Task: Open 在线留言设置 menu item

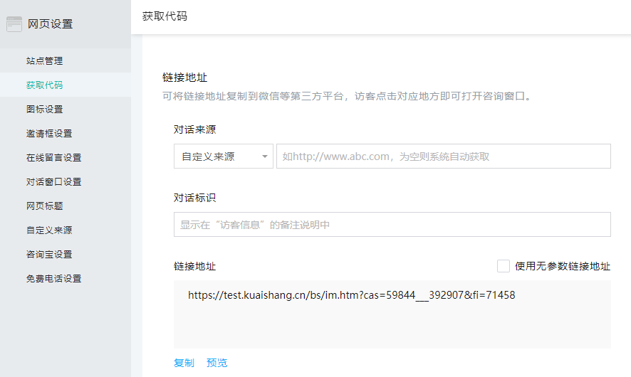Action: [53, 158]
